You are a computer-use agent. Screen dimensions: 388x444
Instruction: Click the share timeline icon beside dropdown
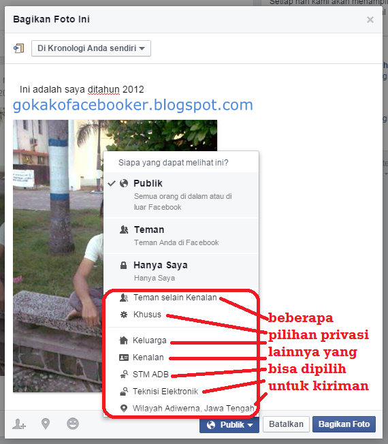point(19,48)
